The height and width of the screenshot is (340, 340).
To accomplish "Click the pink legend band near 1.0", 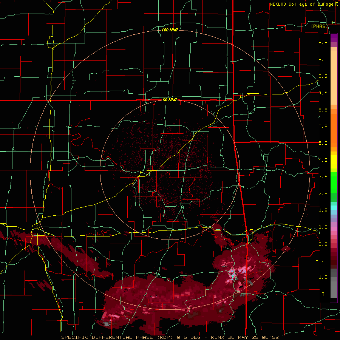I will pyautogui.click(x=334, y=229).
